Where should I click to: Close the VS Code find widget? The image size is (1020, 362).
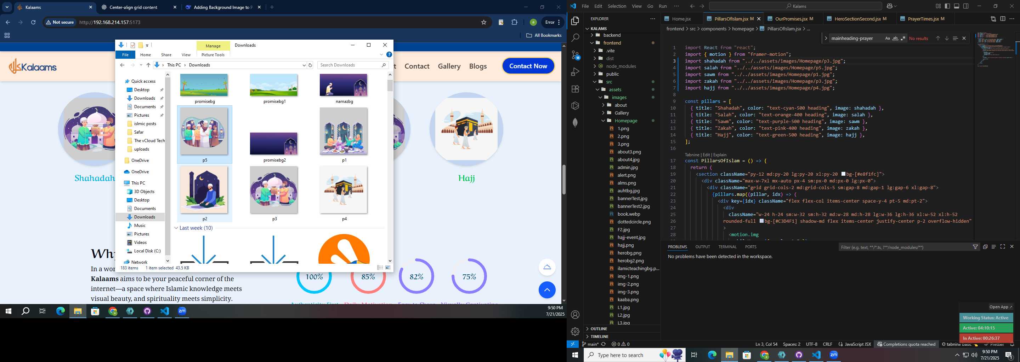pos(964,38)
